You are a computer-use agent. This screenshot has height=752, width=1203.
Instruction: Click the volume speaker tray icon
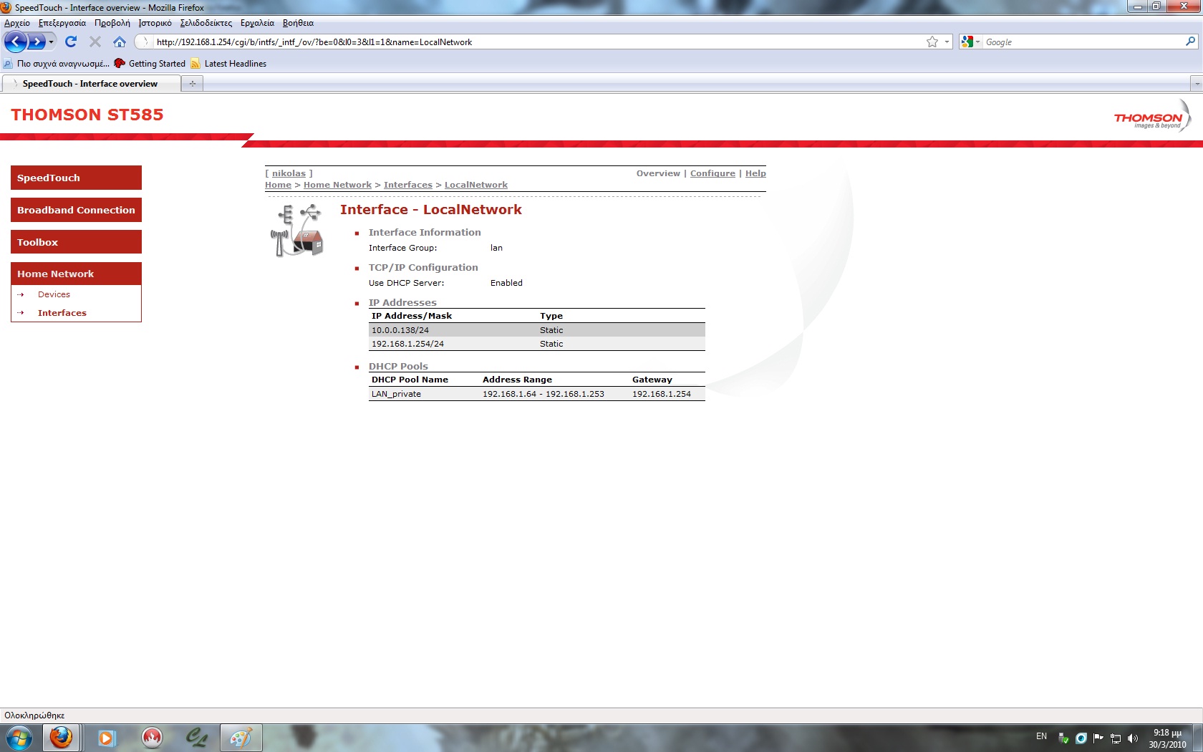(x=1133, y=738)
